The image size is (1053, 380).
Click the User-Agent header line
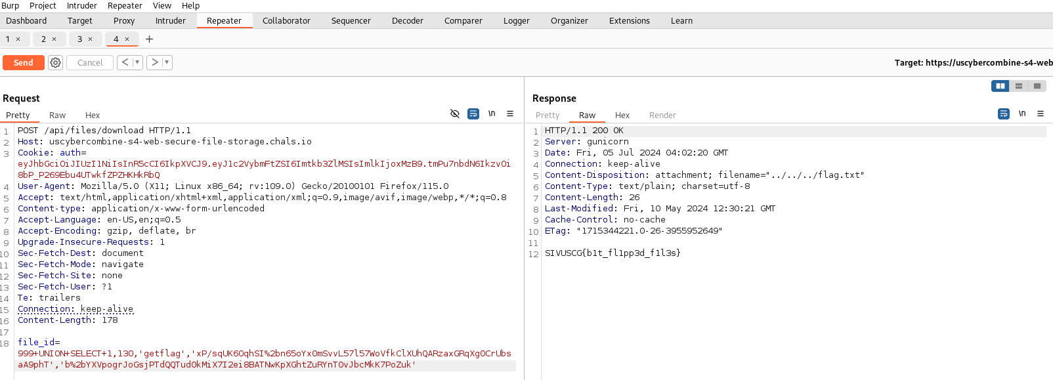[233, 186]
